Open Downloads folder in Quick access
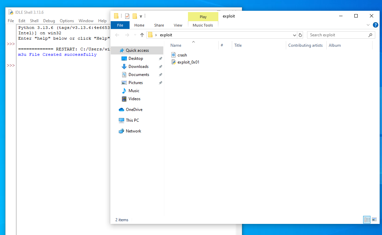The height and width of the screenshot is (235, 382). (x=138, y=67)
